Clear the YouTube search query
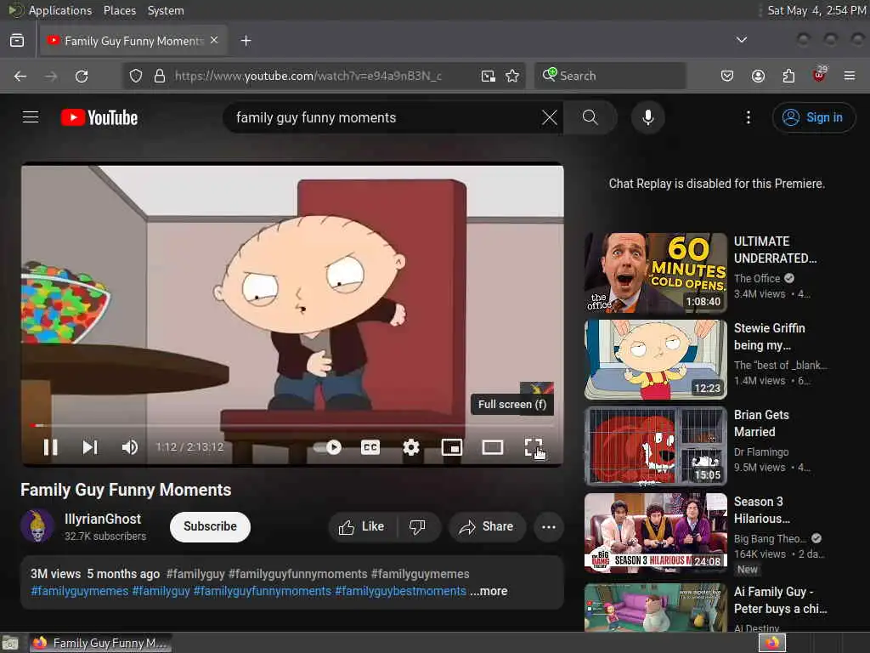The height and width of the screenshot is (653, 870). click(x=550, y=117)
